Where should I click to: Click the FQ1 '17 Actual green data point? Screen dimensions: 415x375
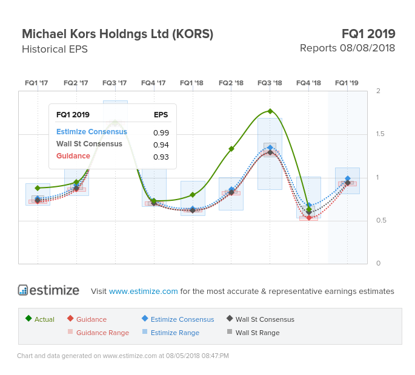coord(38,188)
